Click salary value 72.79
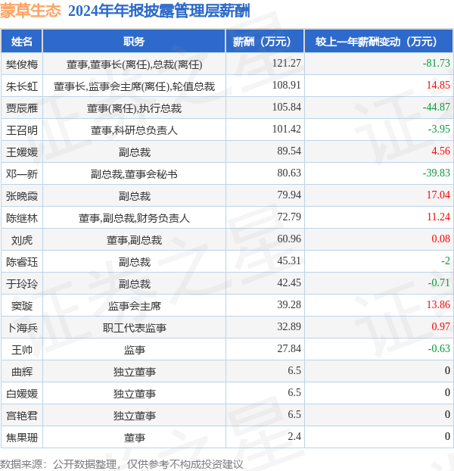The height and width of the screenshot is (471, 454). pos(289,217)
